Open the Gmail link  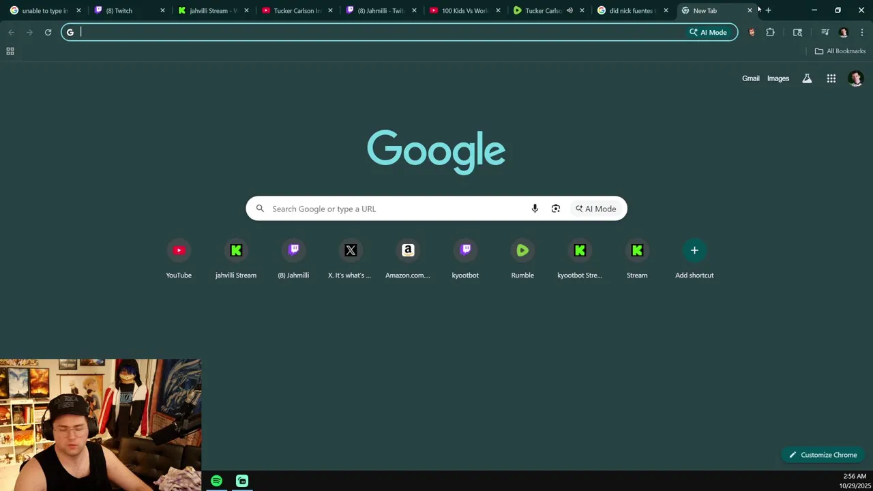tap(751, 78)
